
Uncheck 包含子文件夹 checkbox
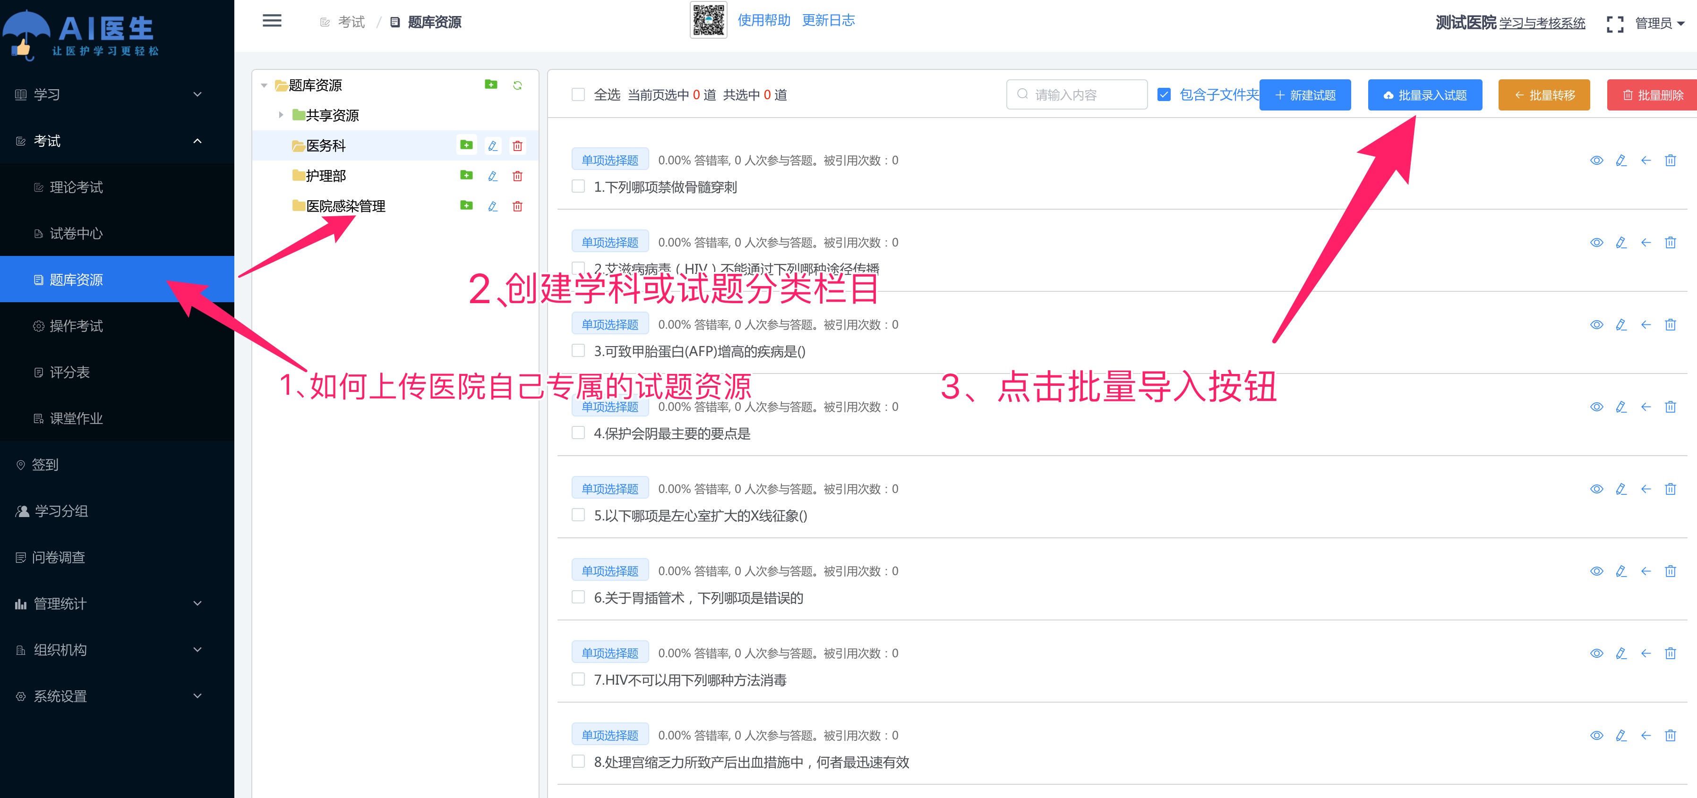1164,94
